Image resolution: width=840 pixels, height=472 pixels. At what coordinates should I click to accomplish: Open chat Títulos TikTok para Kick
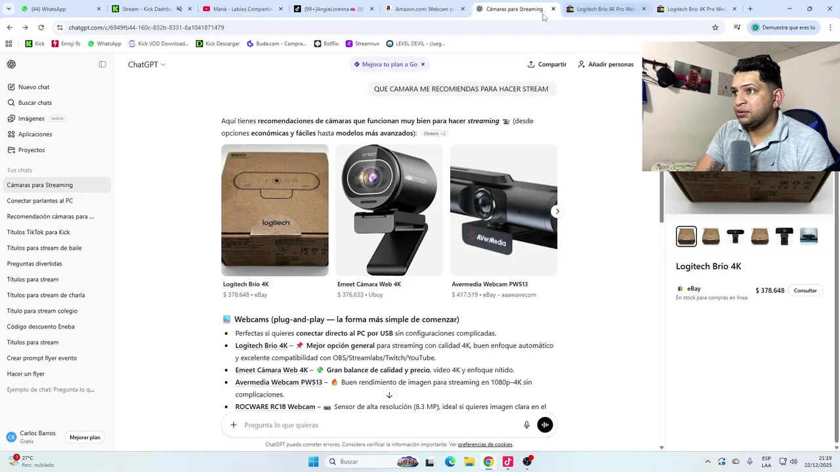point(39,232)
